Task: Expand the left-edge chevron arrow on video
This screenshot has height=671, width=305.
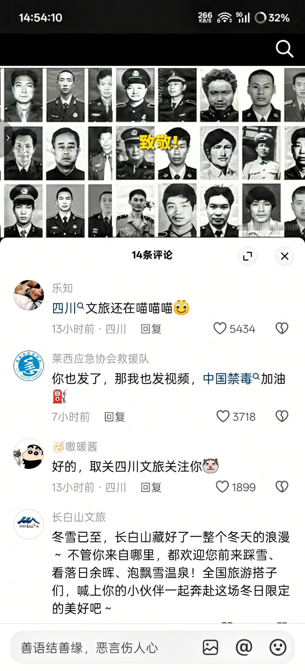Action: (x=8, y=138)
